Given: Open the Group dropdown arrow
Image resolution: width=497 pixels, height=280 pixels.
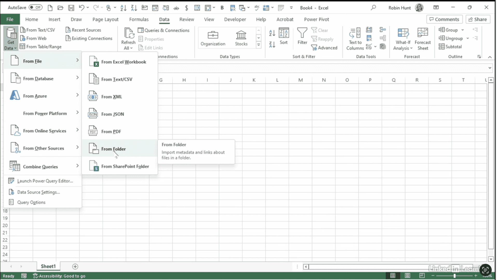Looking at the screenshot, I should (x=463, y=30).
